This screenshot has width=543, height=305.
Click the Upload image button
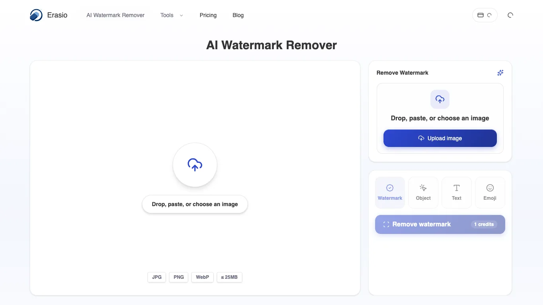click(x=440, y=138)
